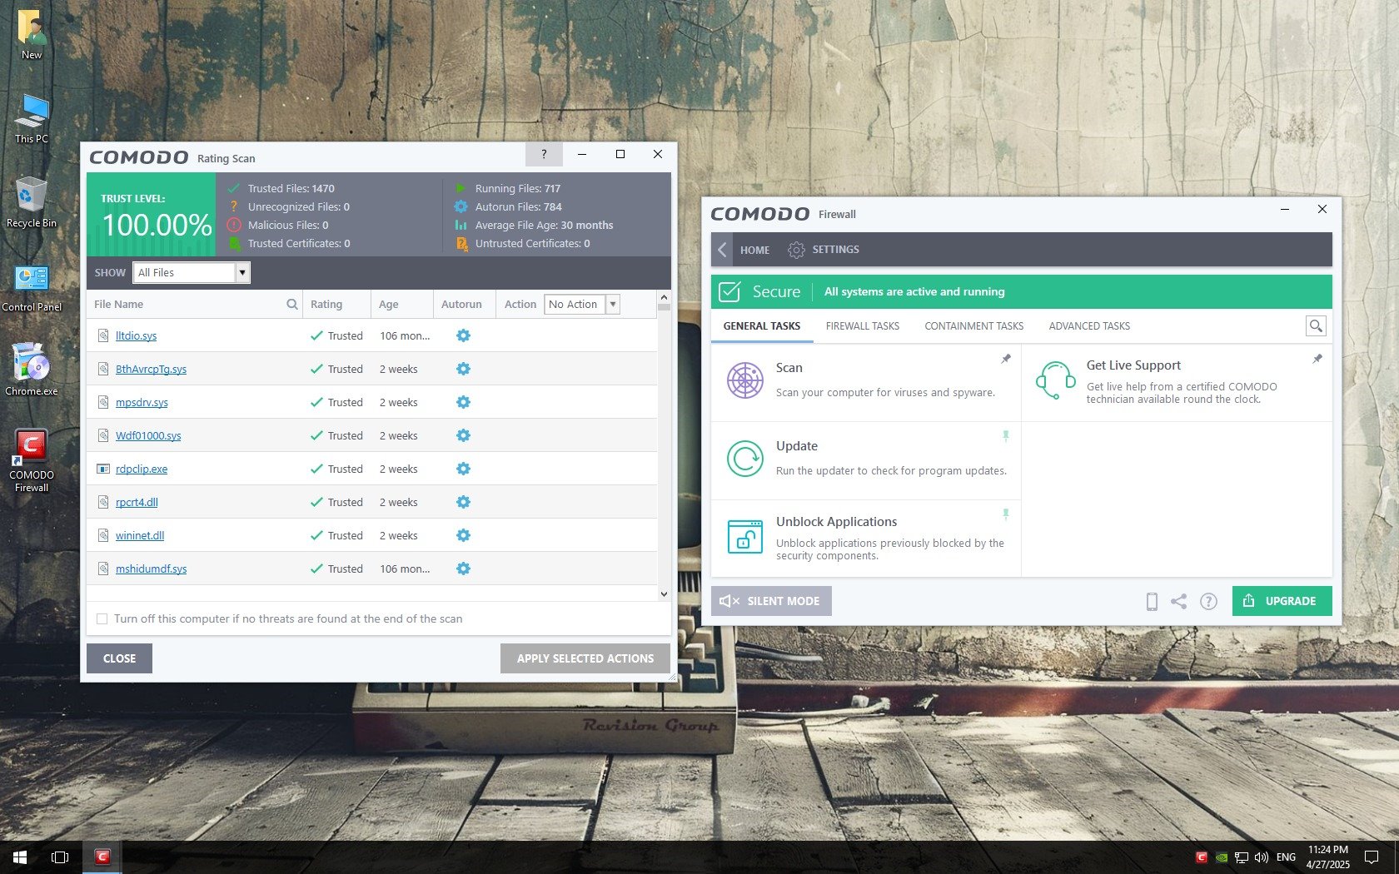Open the BthAvrcpTg.sys file link

(x=151, y=369)
